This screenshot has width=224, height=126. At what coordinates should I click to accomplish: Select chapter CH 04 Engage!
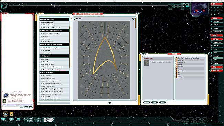(x=54, y=56)
